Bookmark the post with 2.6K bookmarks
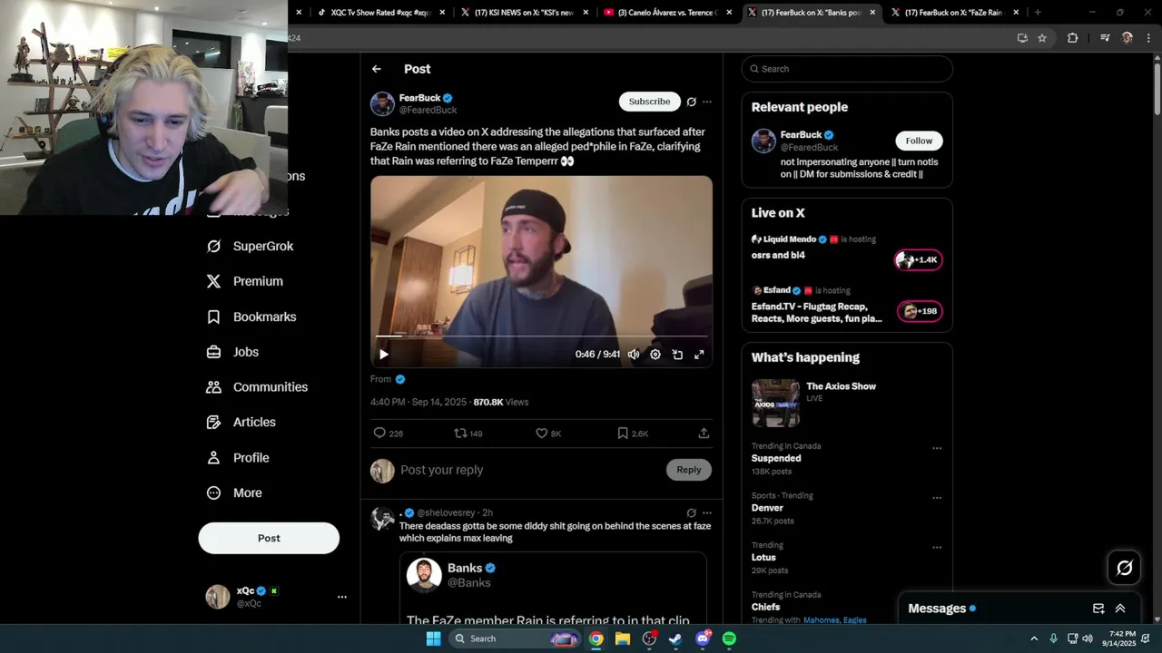The image size is (1162, 653). [x=633, y=434]
